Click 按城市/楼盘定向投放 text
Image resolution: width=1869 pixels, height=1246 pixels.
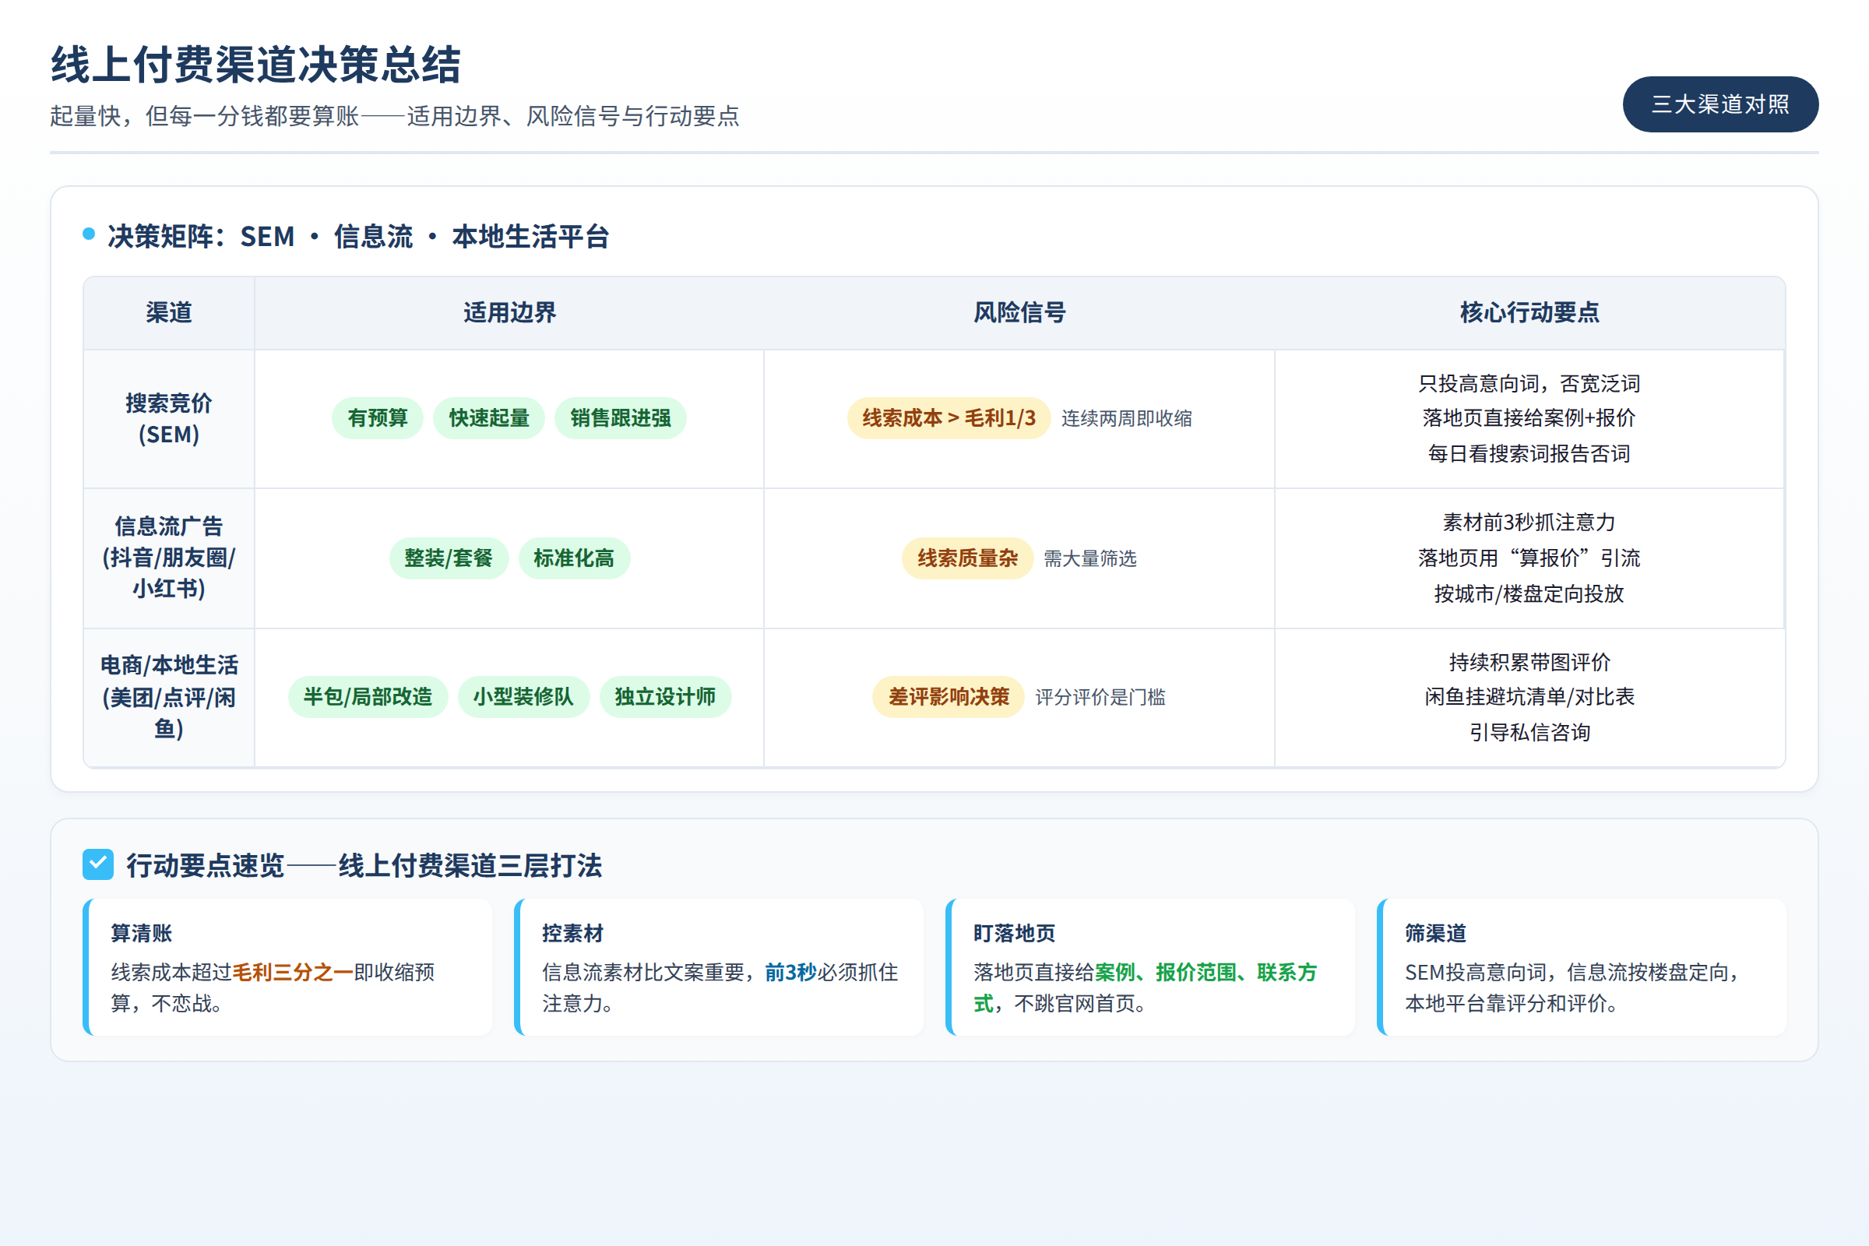(x=1529, y=593)
